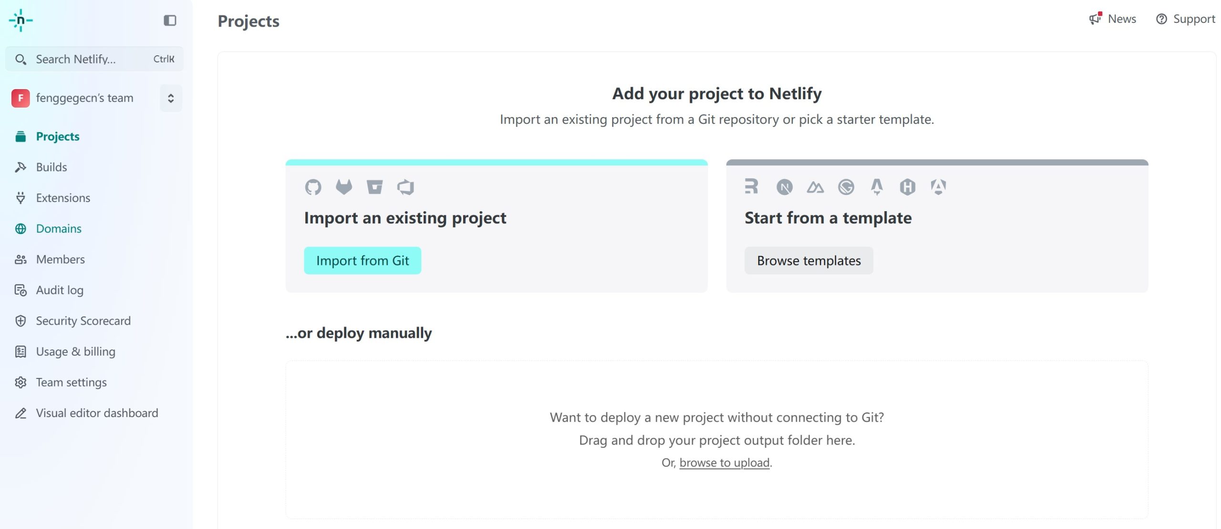Screen dimensions: 1221x529
Task: Open the team switcher for fenggegecn's team
Action: 170,98
